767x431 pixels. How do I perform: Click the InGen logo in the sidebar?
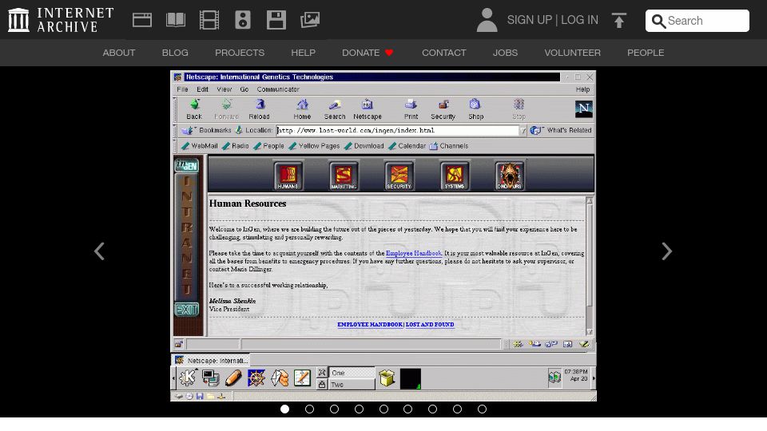[x=186, y=165]
